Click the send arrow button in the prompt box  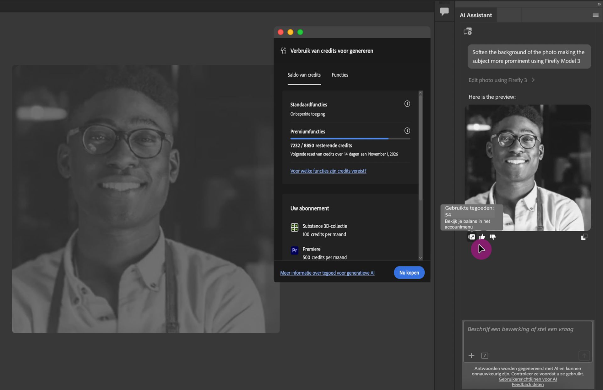[x=584, y=355]
